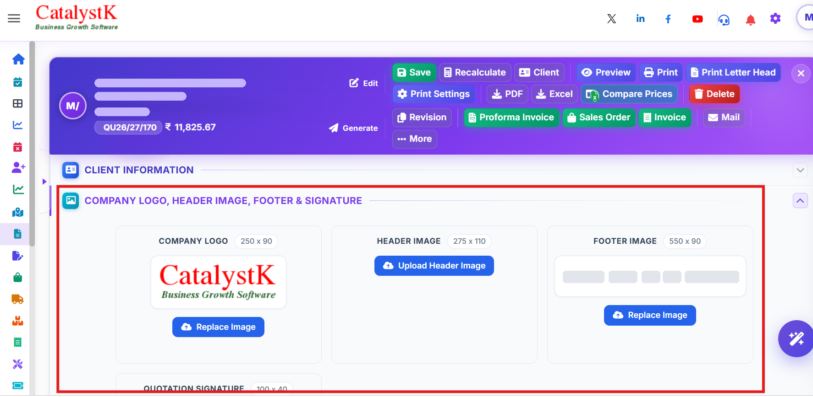Open the document sidebar icon

point(18,234)
